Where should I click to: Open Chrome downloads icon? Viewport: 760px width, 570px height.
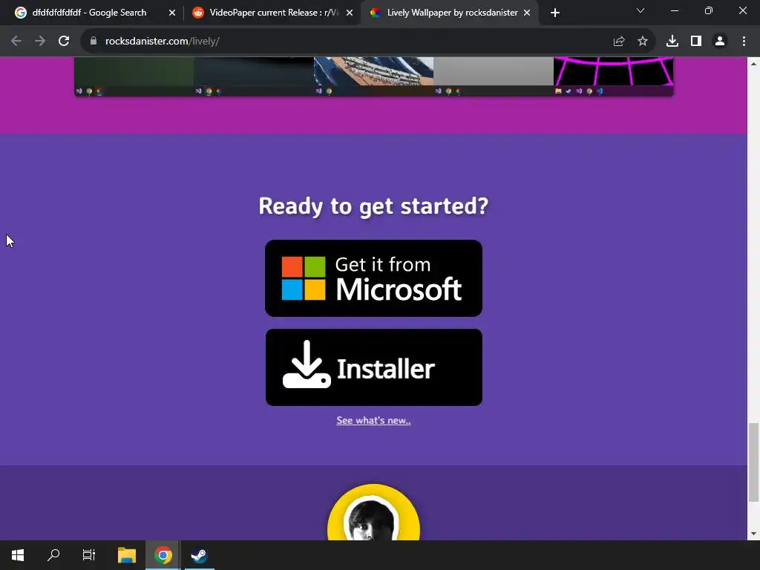[x=672, y=42]
